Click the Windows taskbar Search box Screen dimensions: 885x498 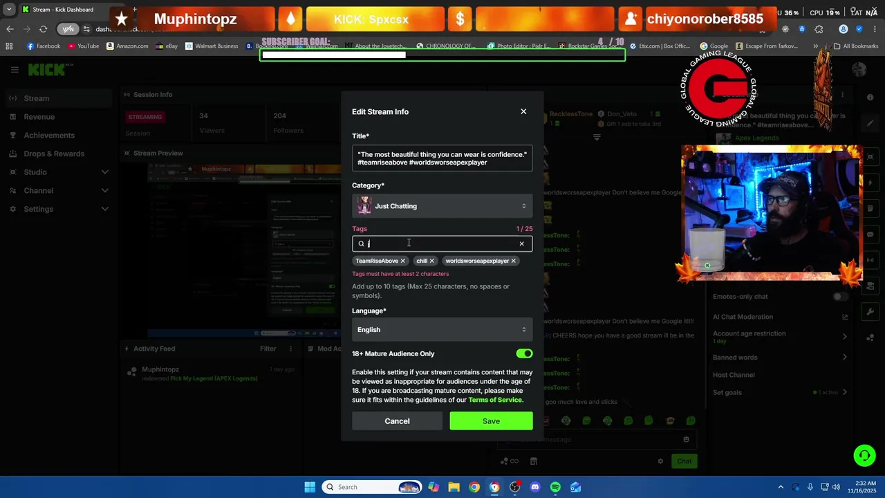372,487
